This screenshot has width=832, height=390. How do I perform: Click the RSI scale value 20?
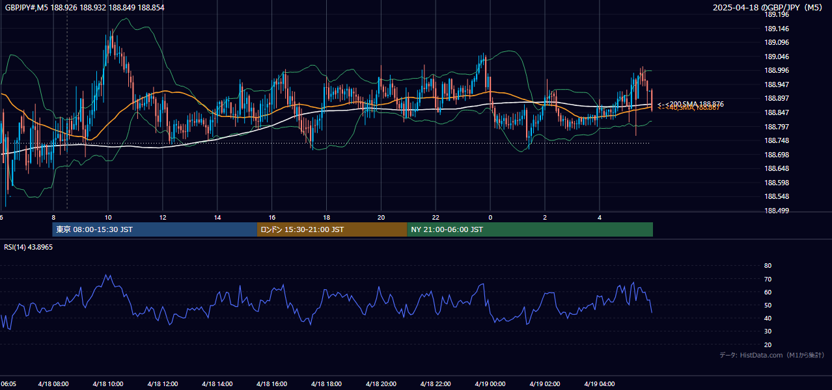(x=768, y=344)
